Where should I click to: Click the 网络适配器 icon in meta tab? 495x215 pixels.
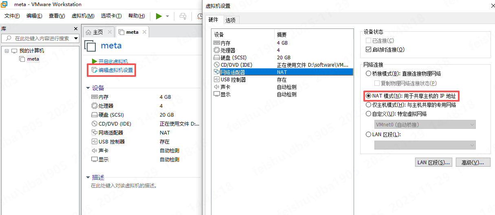click(95, 133)
